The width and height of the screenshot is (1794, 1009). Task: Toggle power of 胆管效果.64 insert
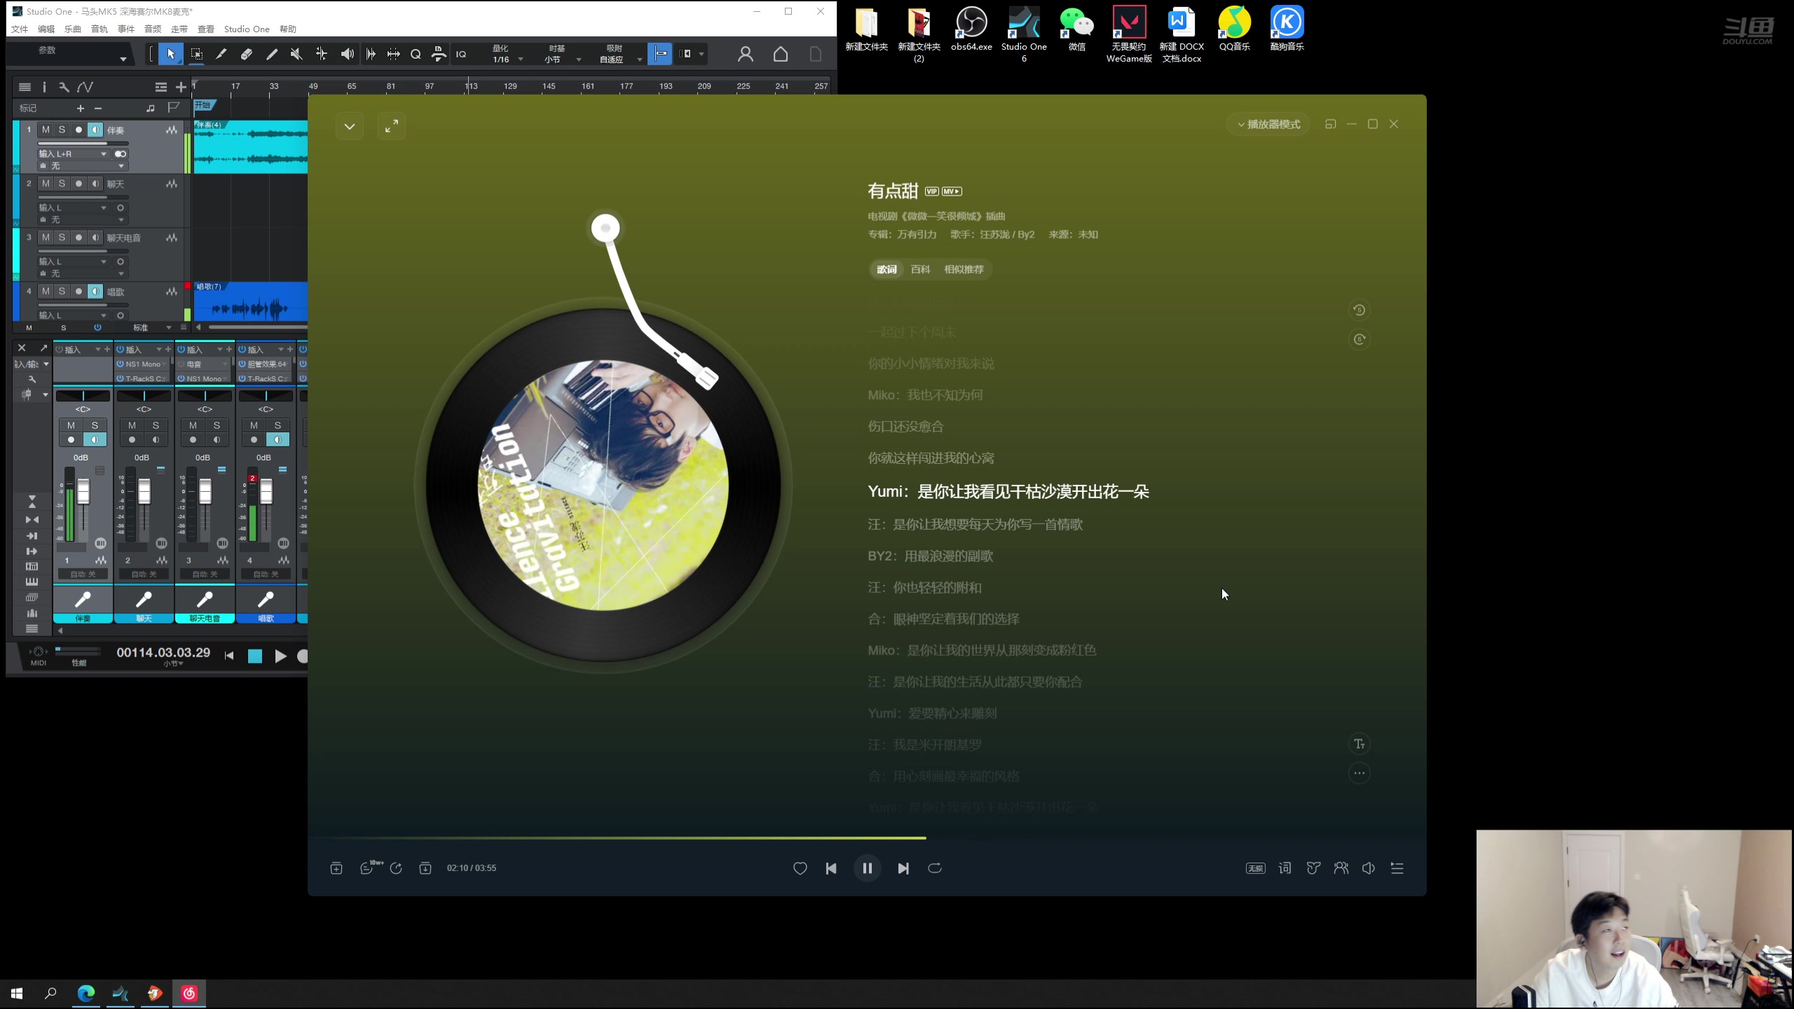point(242,364)
